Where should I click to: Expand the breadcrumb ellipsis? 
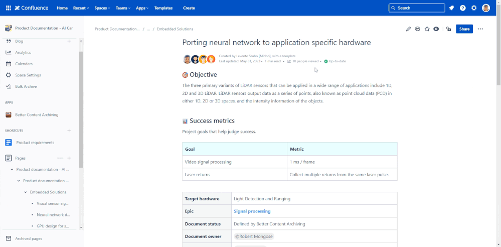(x=148, y=29)
